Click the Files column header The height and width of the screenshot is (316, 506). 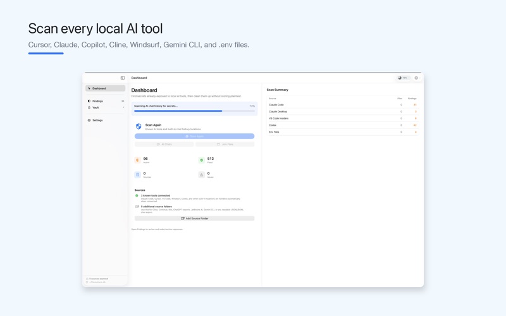(400, 99)
